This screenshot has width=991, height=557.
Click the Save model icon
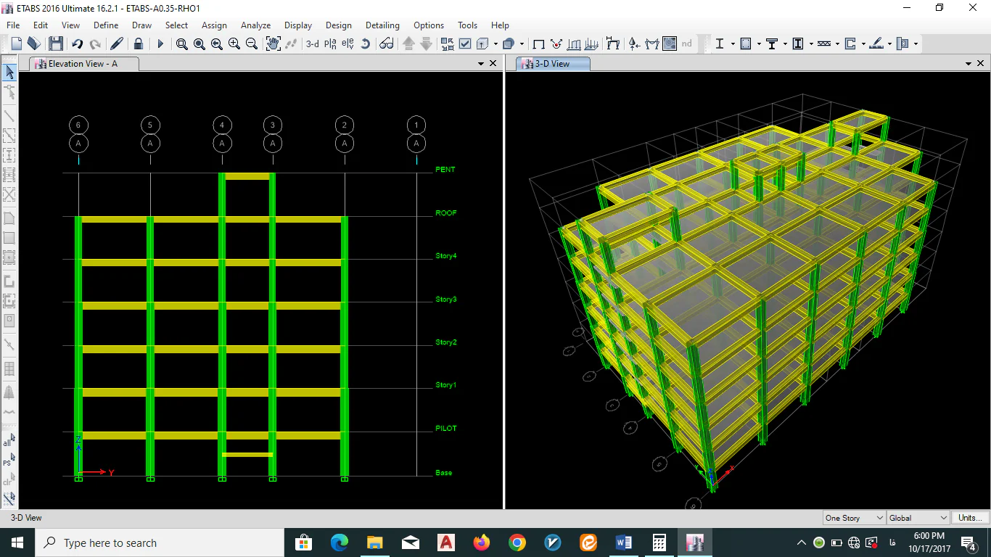coord(56,44)
